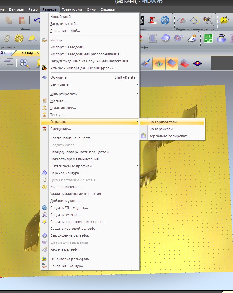Screen dimensions: 233x293
Task: Click the blue vase turn icon
Action: tap(221, 38)
